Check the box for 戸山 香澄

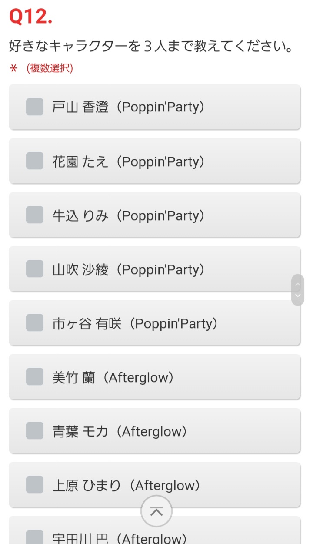click(x=35, y=107)
